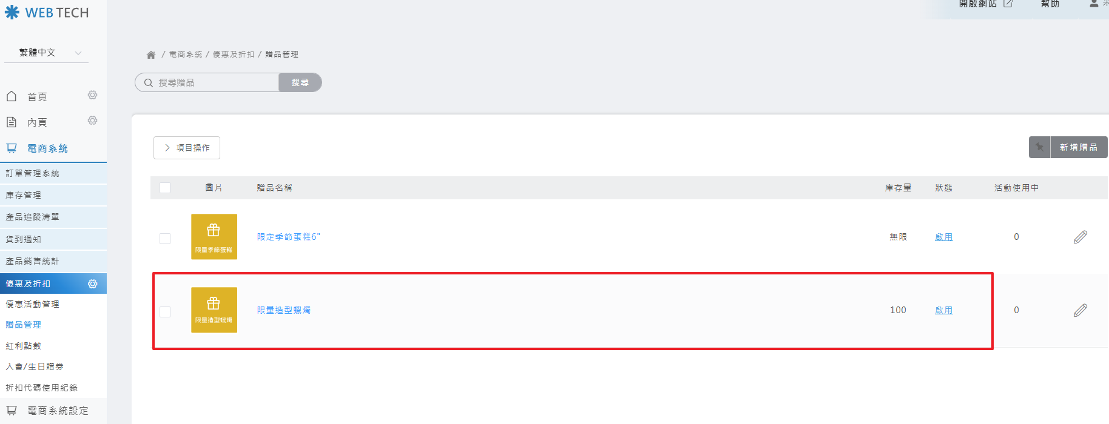The height and width of the screenshot is (424, 1109).
Task: Check the box for 限定季節蛋糕6"
Action: pos(165,238)
